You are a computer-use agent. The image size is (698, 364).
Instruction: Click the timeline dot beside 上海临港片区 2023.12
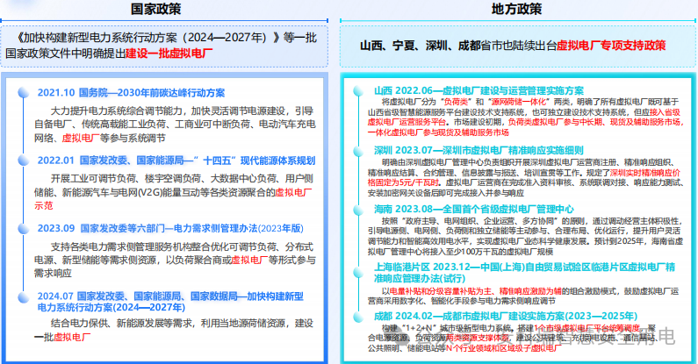tap(358, 272)
